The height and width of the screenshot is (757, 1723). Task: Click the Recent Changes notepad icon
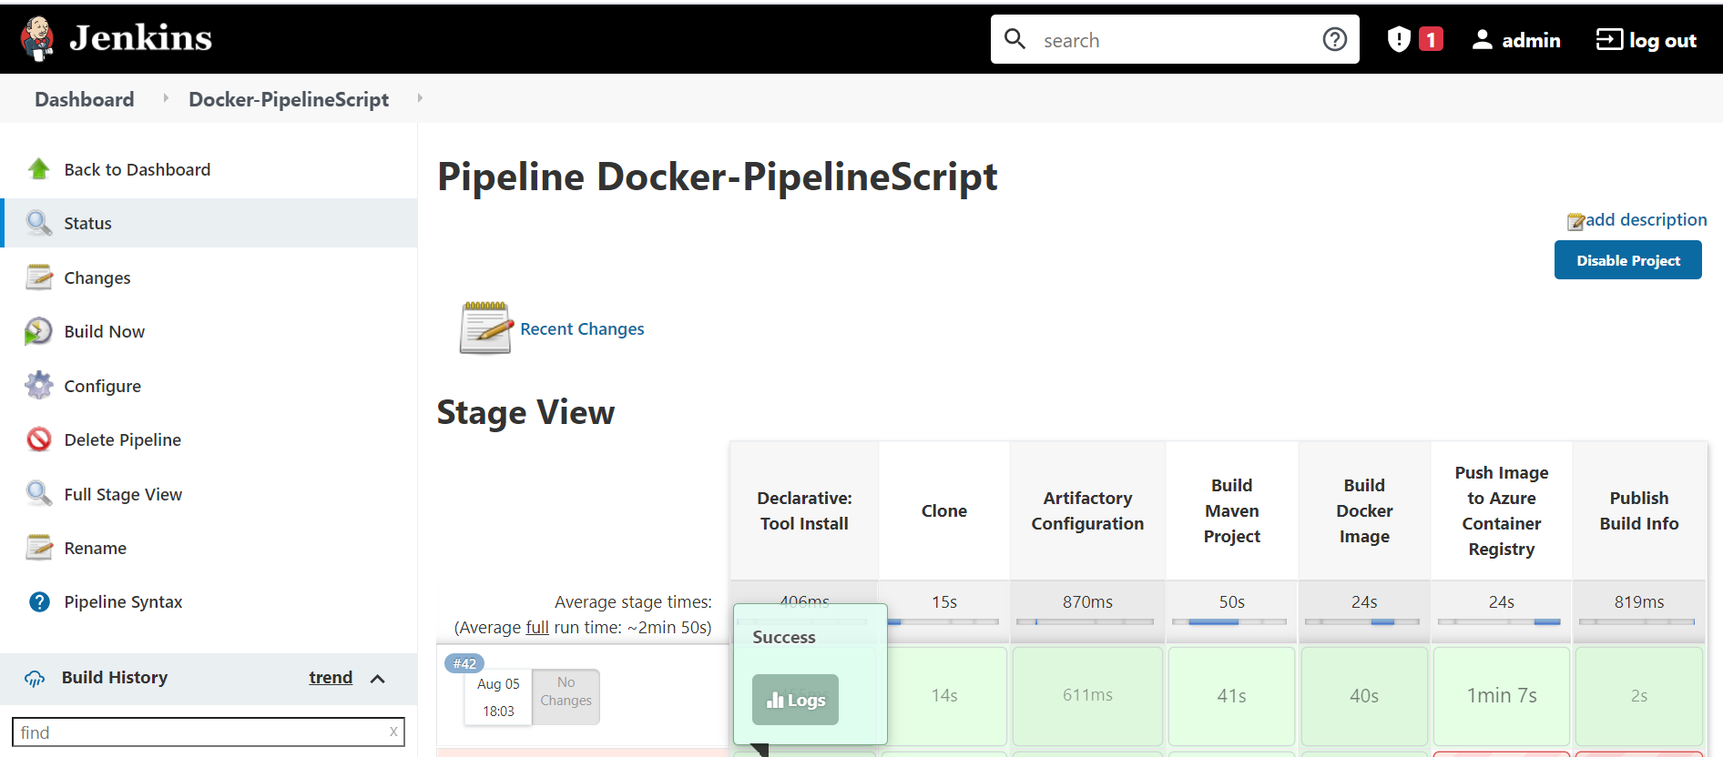pos(485,328)
